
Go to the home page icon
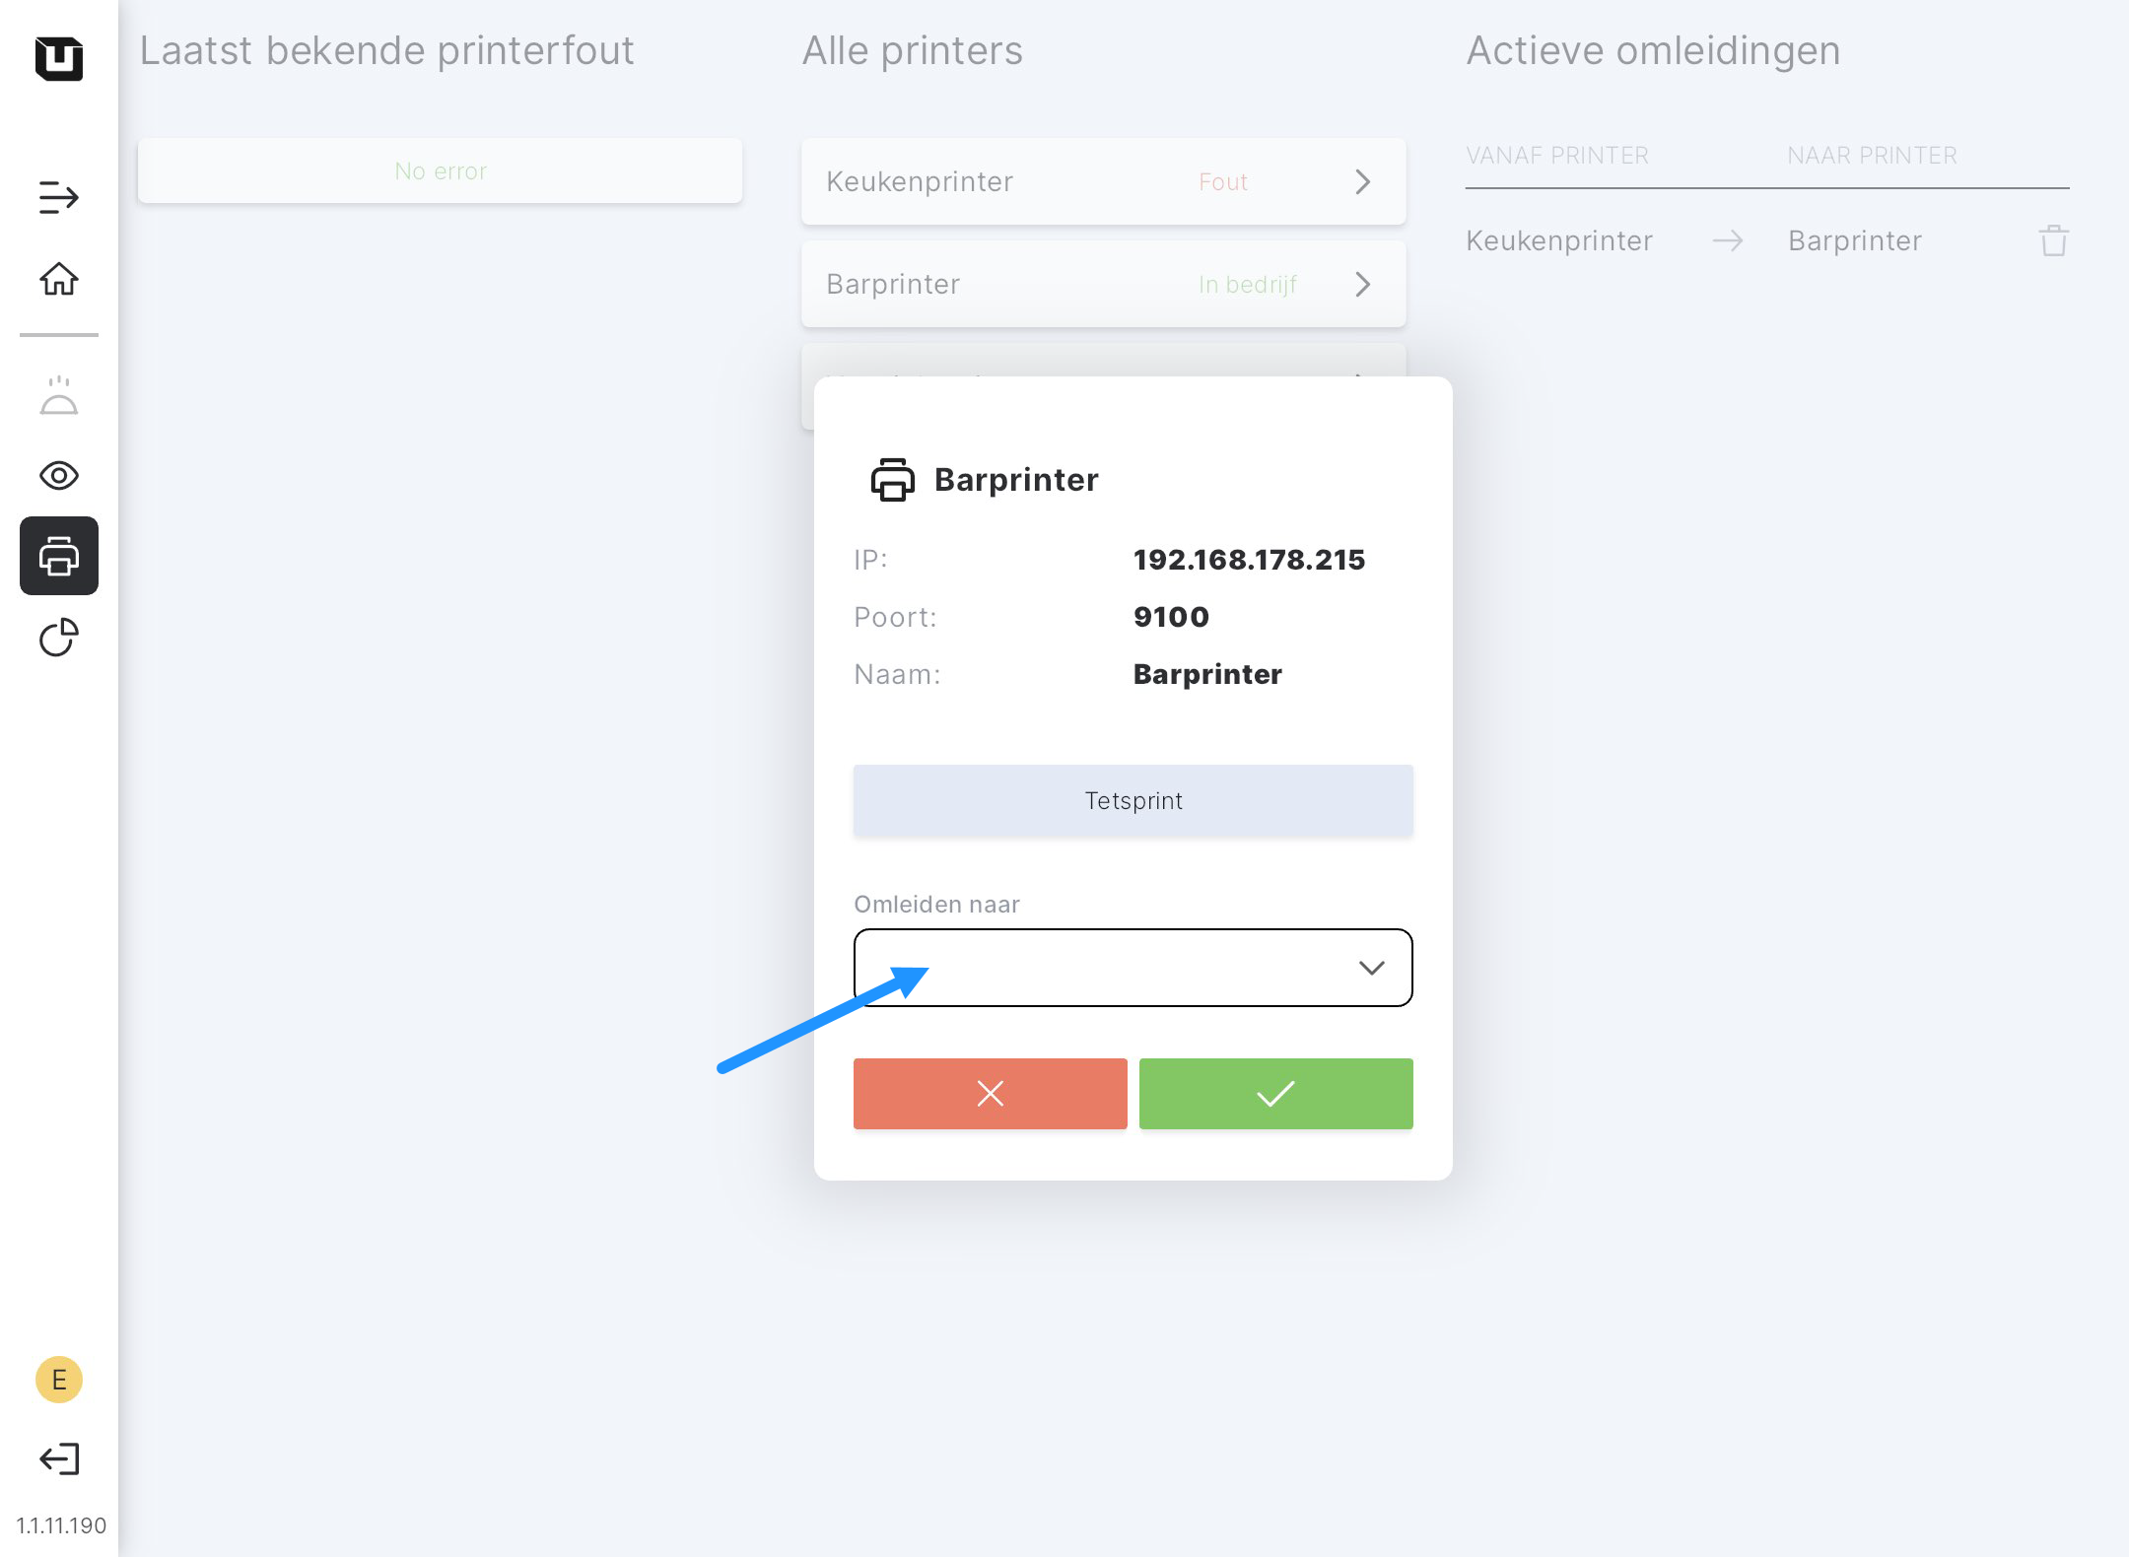tap(59, 279)
